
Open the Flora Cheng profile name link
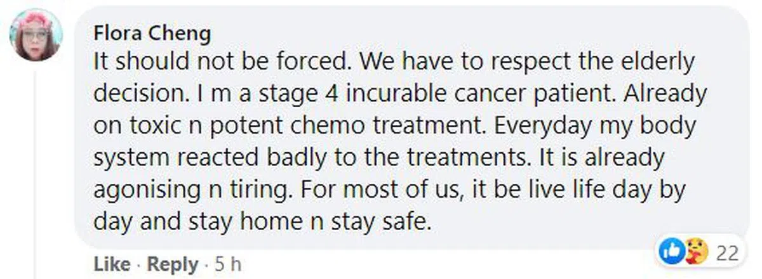pos(151,32)
